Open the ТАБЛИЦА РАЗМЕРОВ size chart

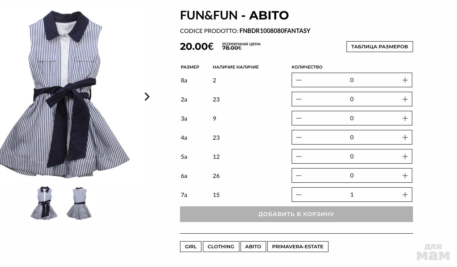pyautogui.click(x=379, y=46)
